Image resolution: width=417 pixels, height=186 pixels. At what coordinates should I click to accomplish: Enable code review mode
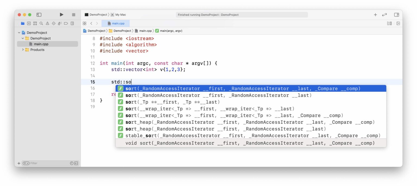click(385, 15)
